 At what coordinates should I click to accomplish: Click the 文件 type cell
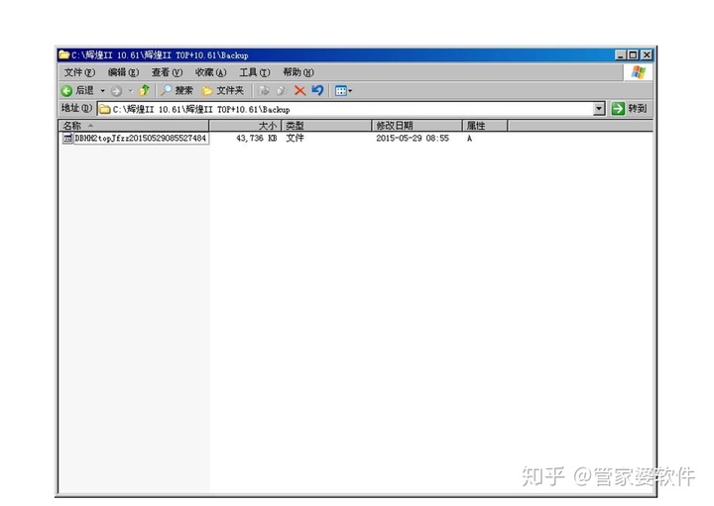[295, 139]
